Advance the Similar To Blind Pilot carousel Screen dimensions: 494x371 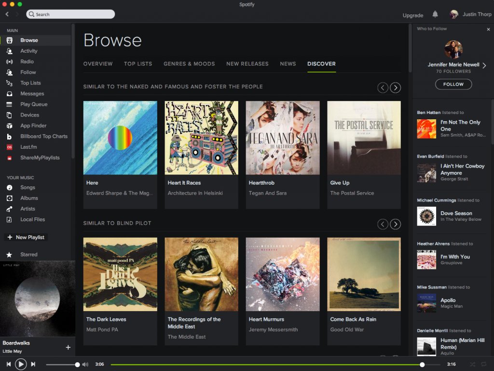[395, 224]
